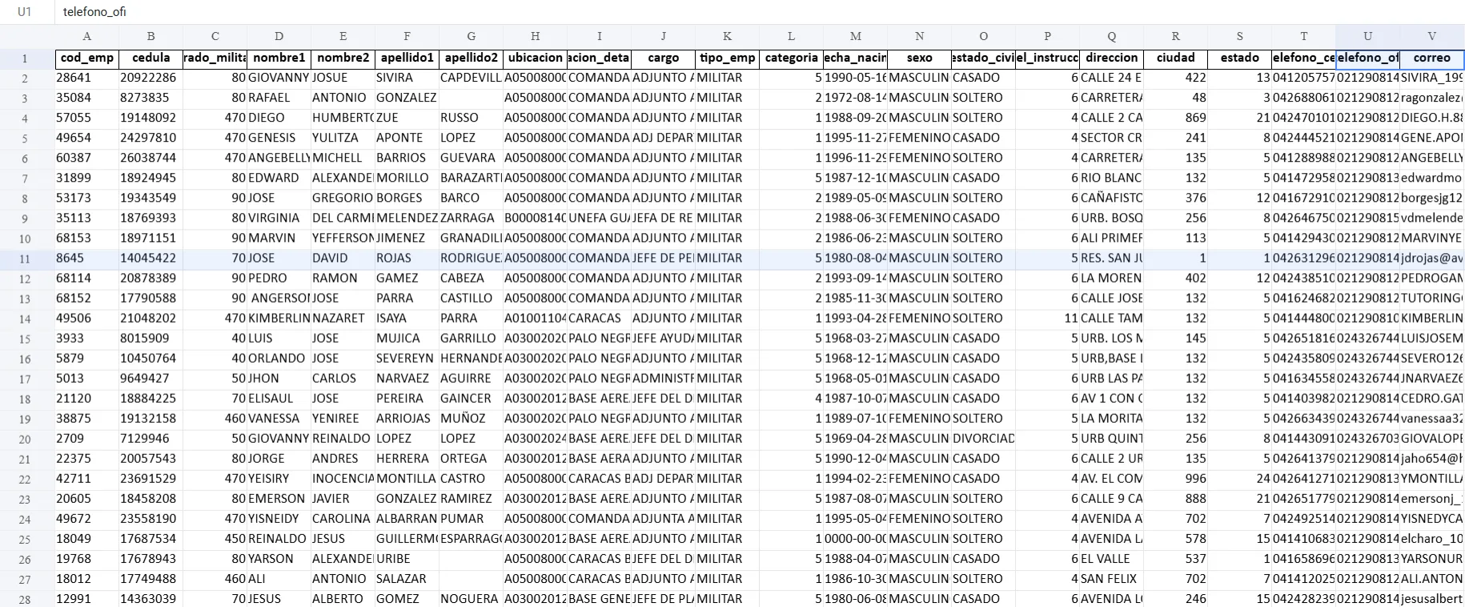This screenshot has width=1465, height=607.
Task: Select the UNEFA GU cell in row 9
Action: [599, 218]
